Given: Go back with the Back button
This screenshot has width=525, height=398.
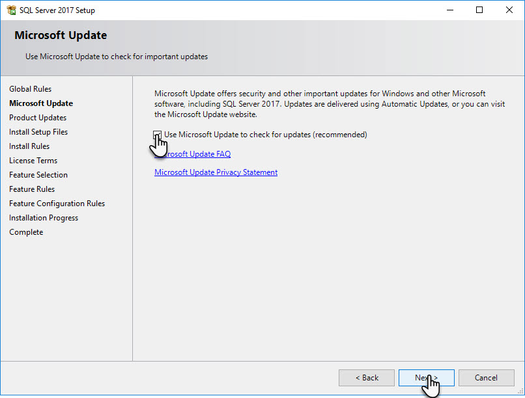Looking at the screenshot, I should click(367, 378).
